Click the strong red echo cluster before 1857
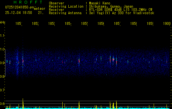 point(113,60)
